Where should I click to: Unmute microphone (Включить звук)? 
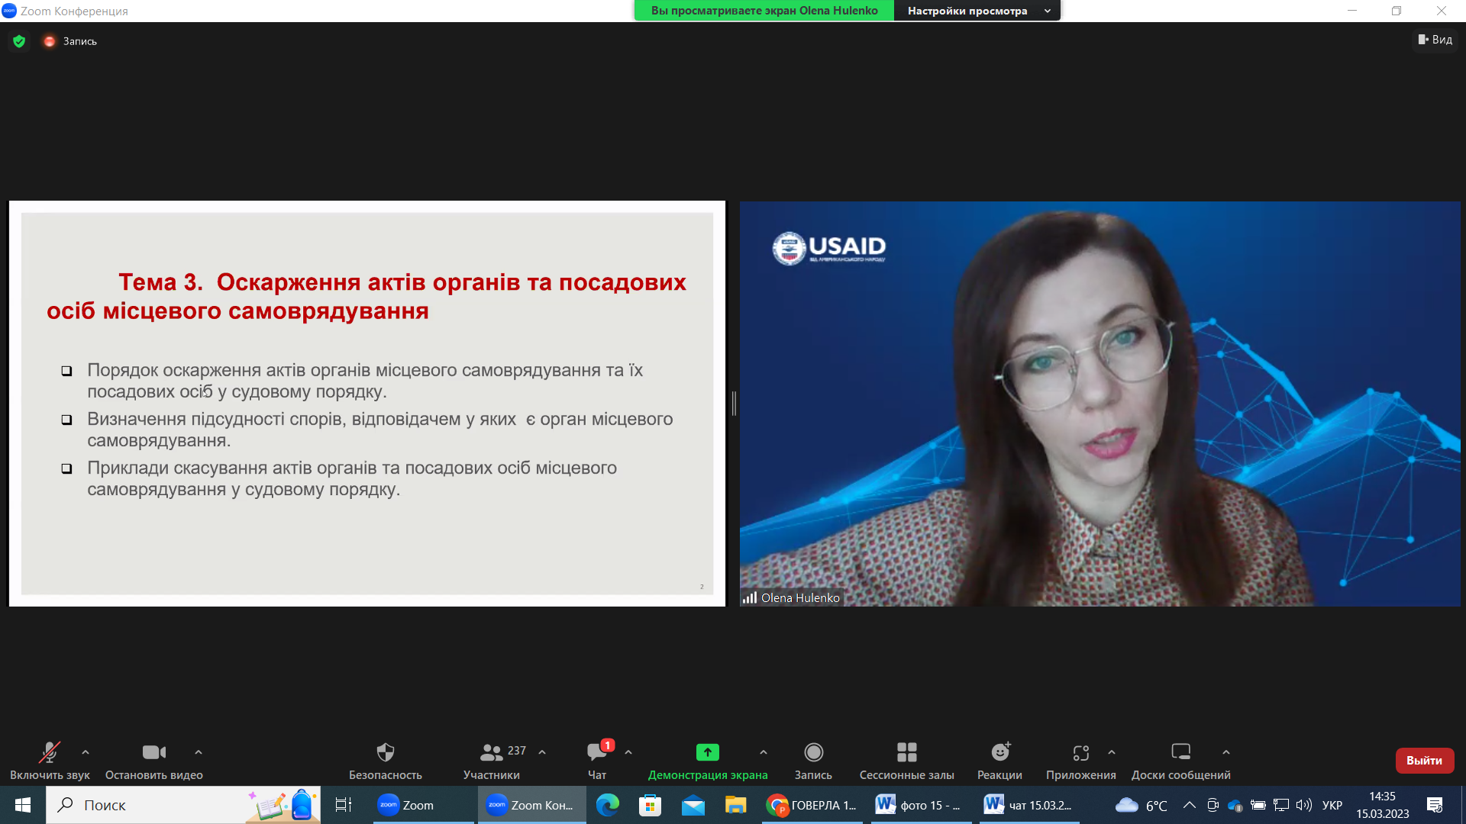(x=50, y=753)
